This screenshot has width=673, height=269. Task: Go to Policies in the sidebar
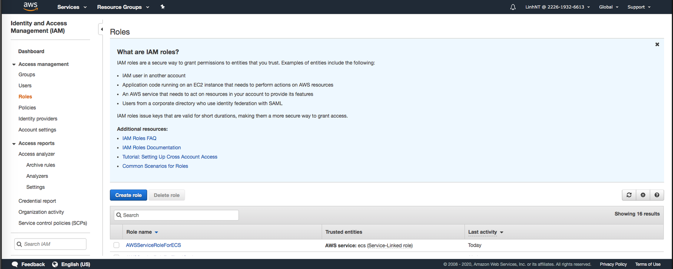[27, 107]
